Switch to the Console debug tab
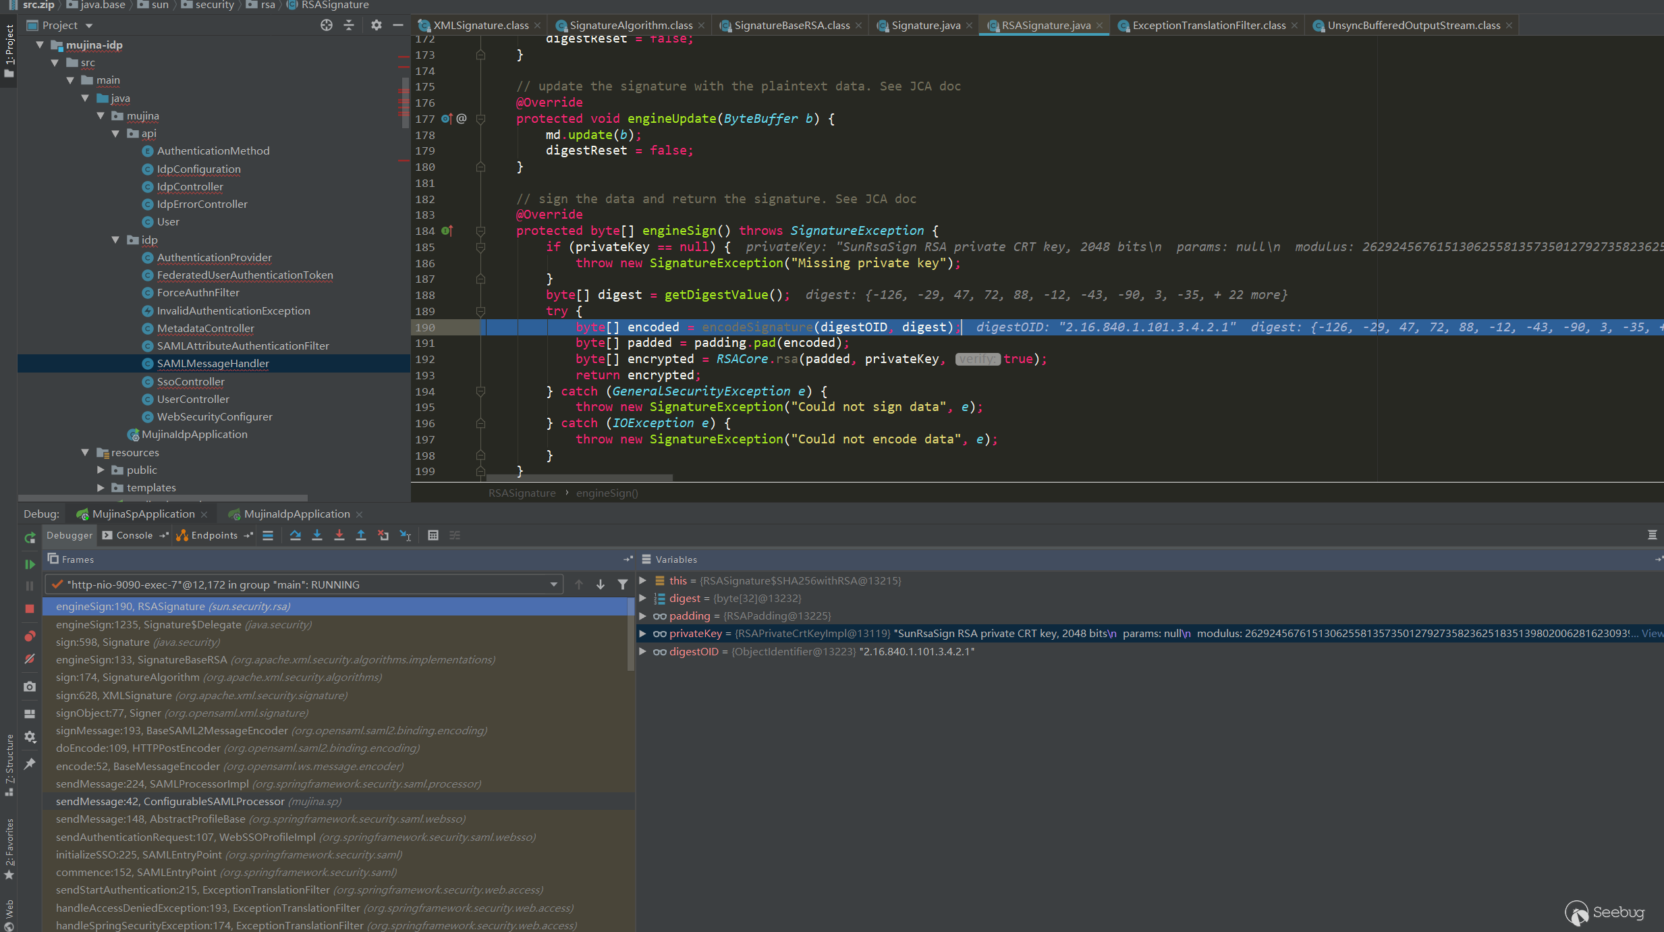The height and width of the screenshot is (932, 1664). [x=134, y=535]
